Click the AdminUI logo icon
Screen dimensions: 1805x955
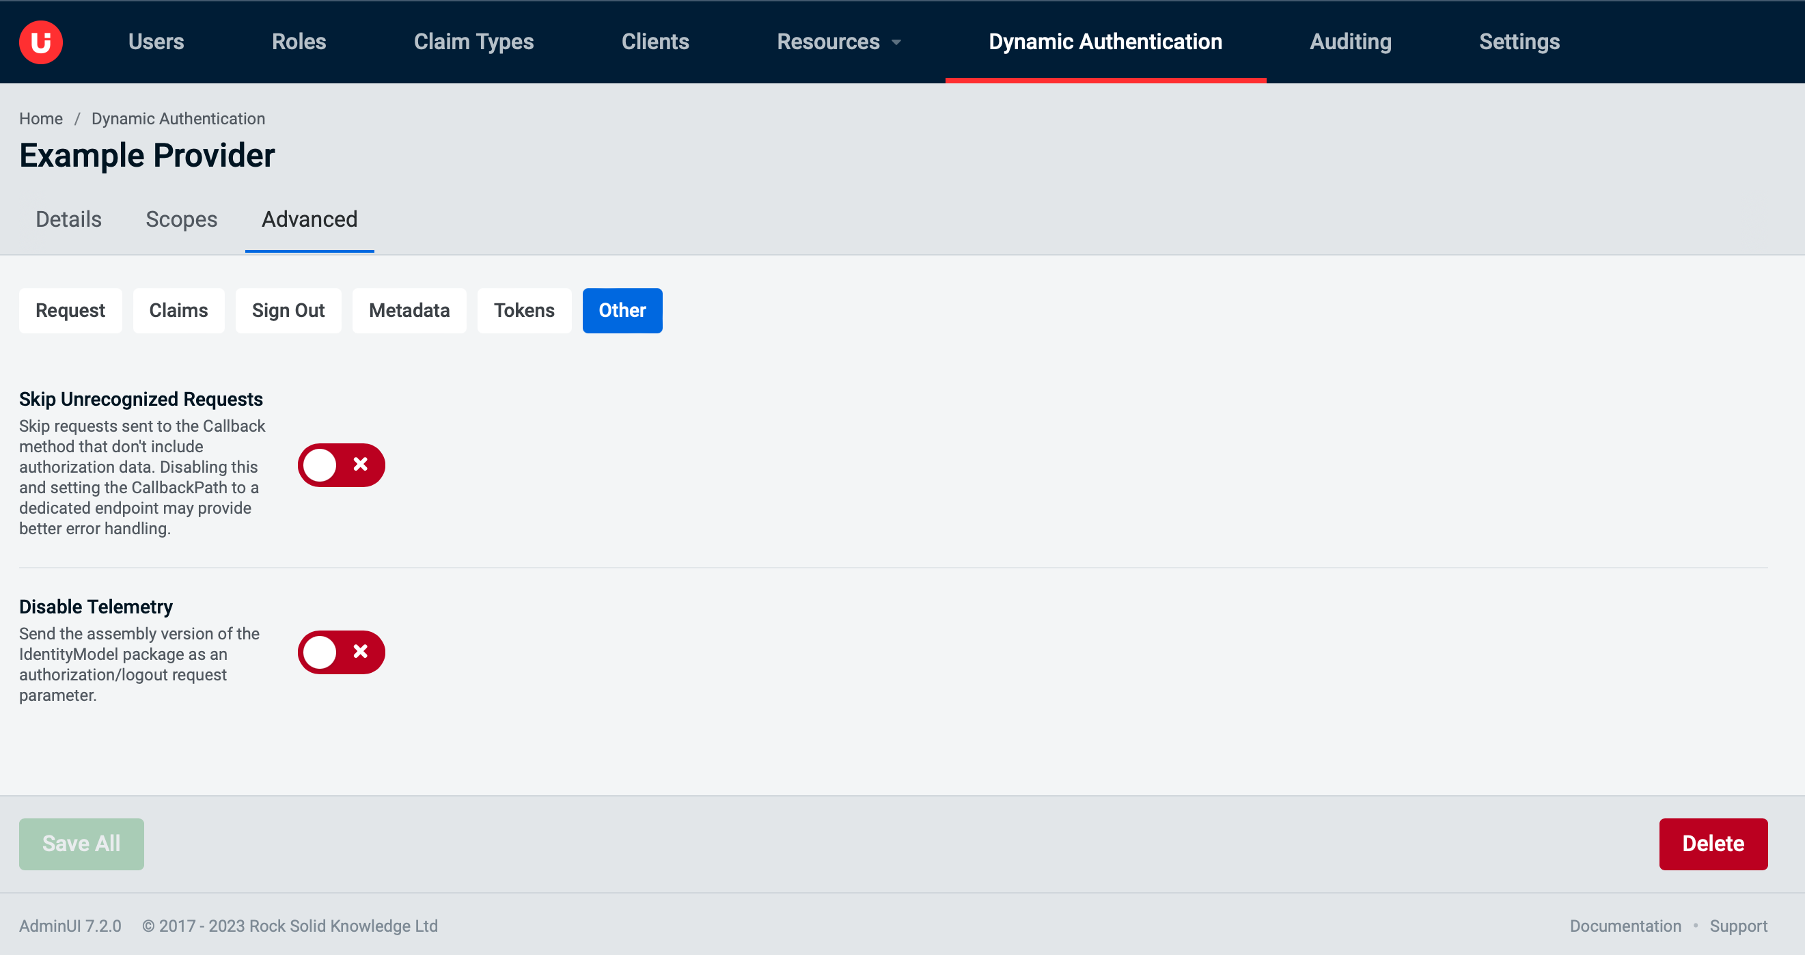pyautogui.click(x=40, y=42)
